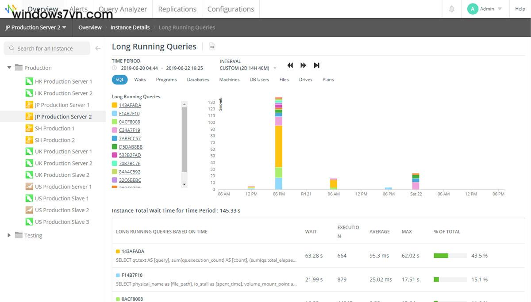Jump to the latest time period

pos(316,65)
